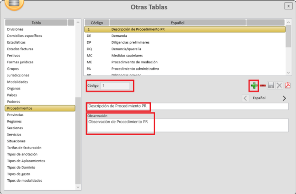
Task: Click into the Observación text field
Action: pos(187,125)
